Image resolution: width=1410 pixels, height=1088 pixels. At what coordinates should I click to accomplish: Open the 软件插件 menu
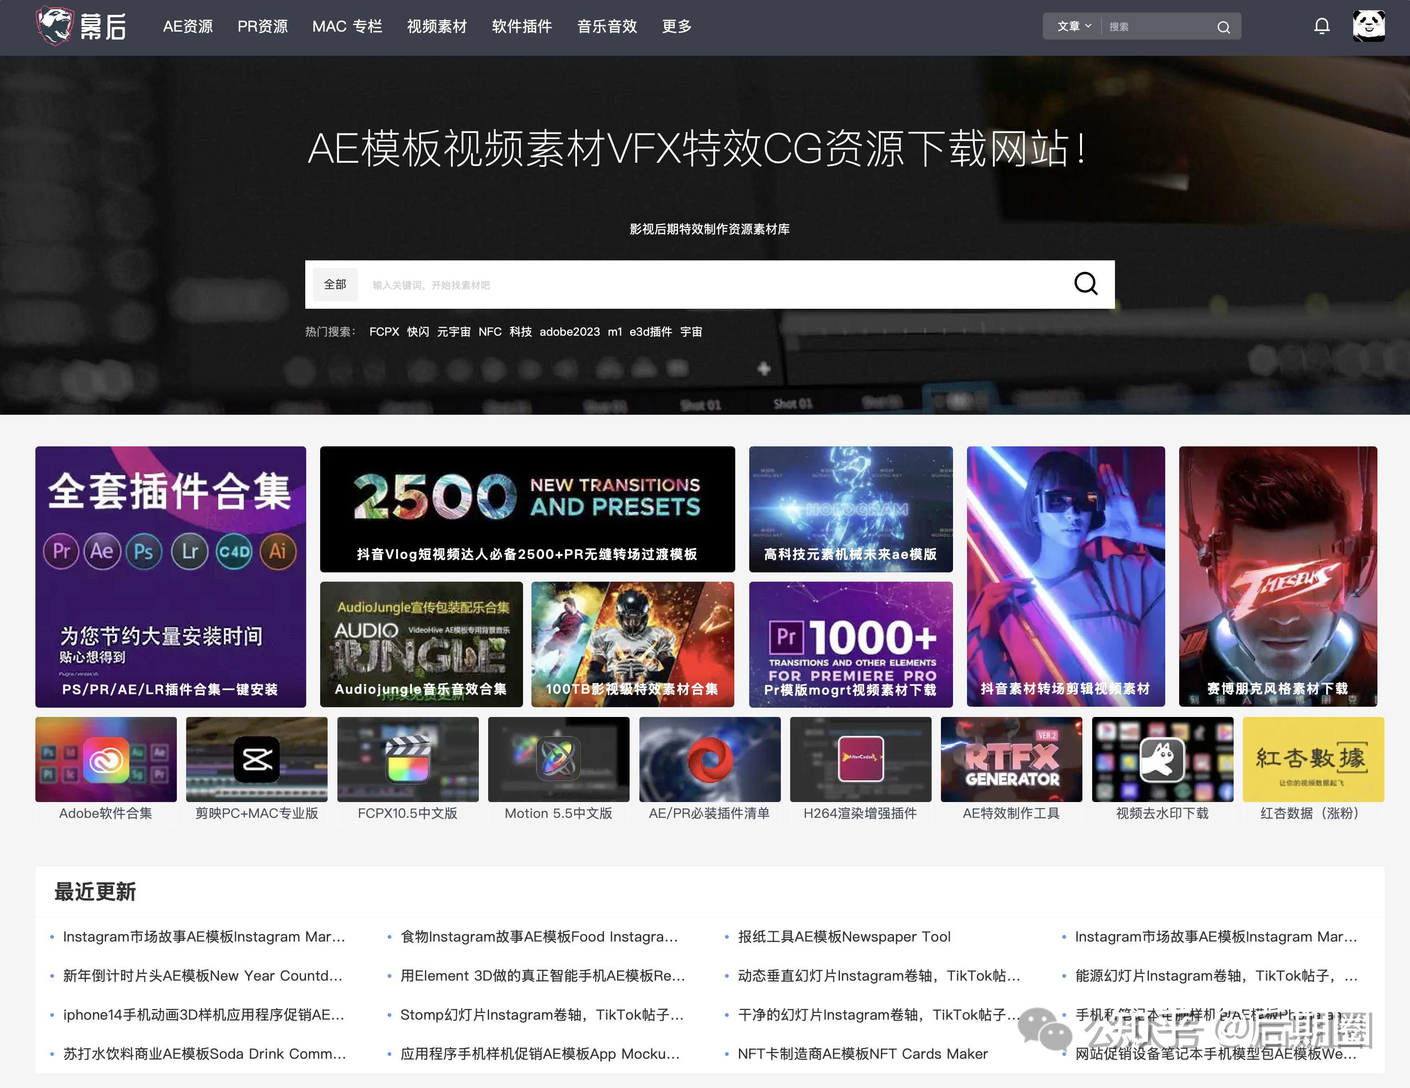point(522,27)
